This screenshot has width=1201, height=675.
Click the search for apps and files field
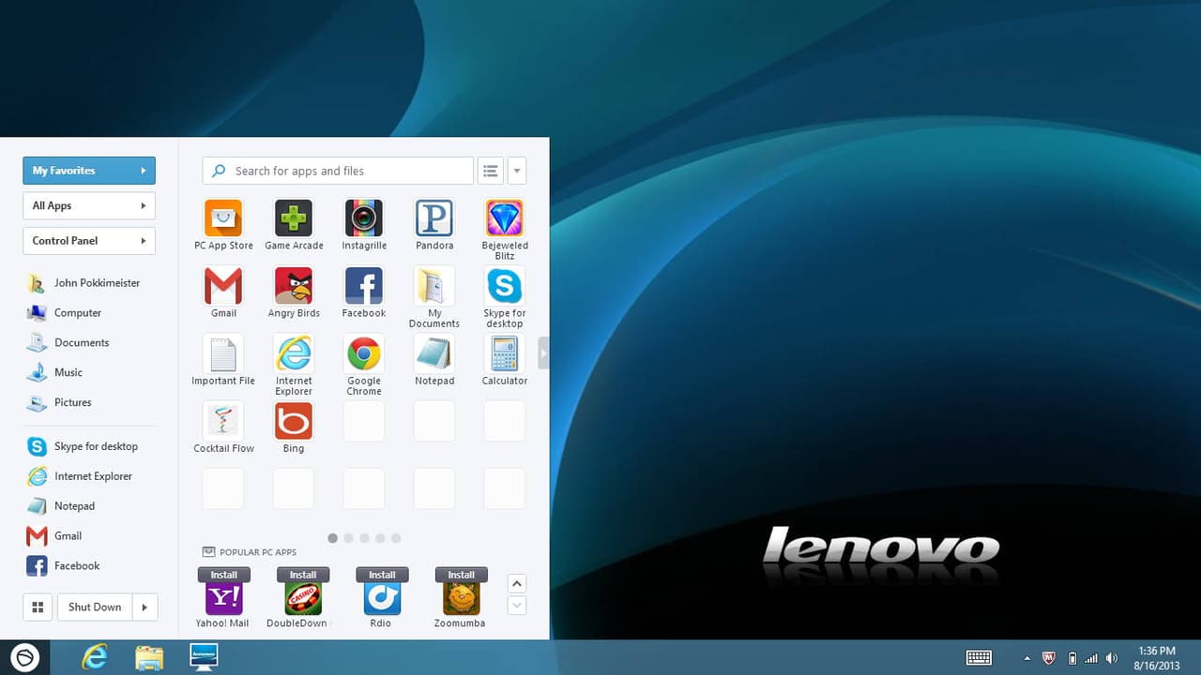(x=347, y=171)
